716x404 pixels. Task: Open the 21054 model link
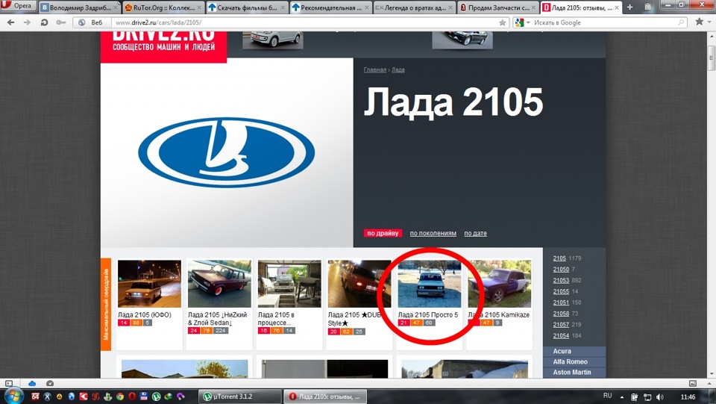[x=561, y=335]
